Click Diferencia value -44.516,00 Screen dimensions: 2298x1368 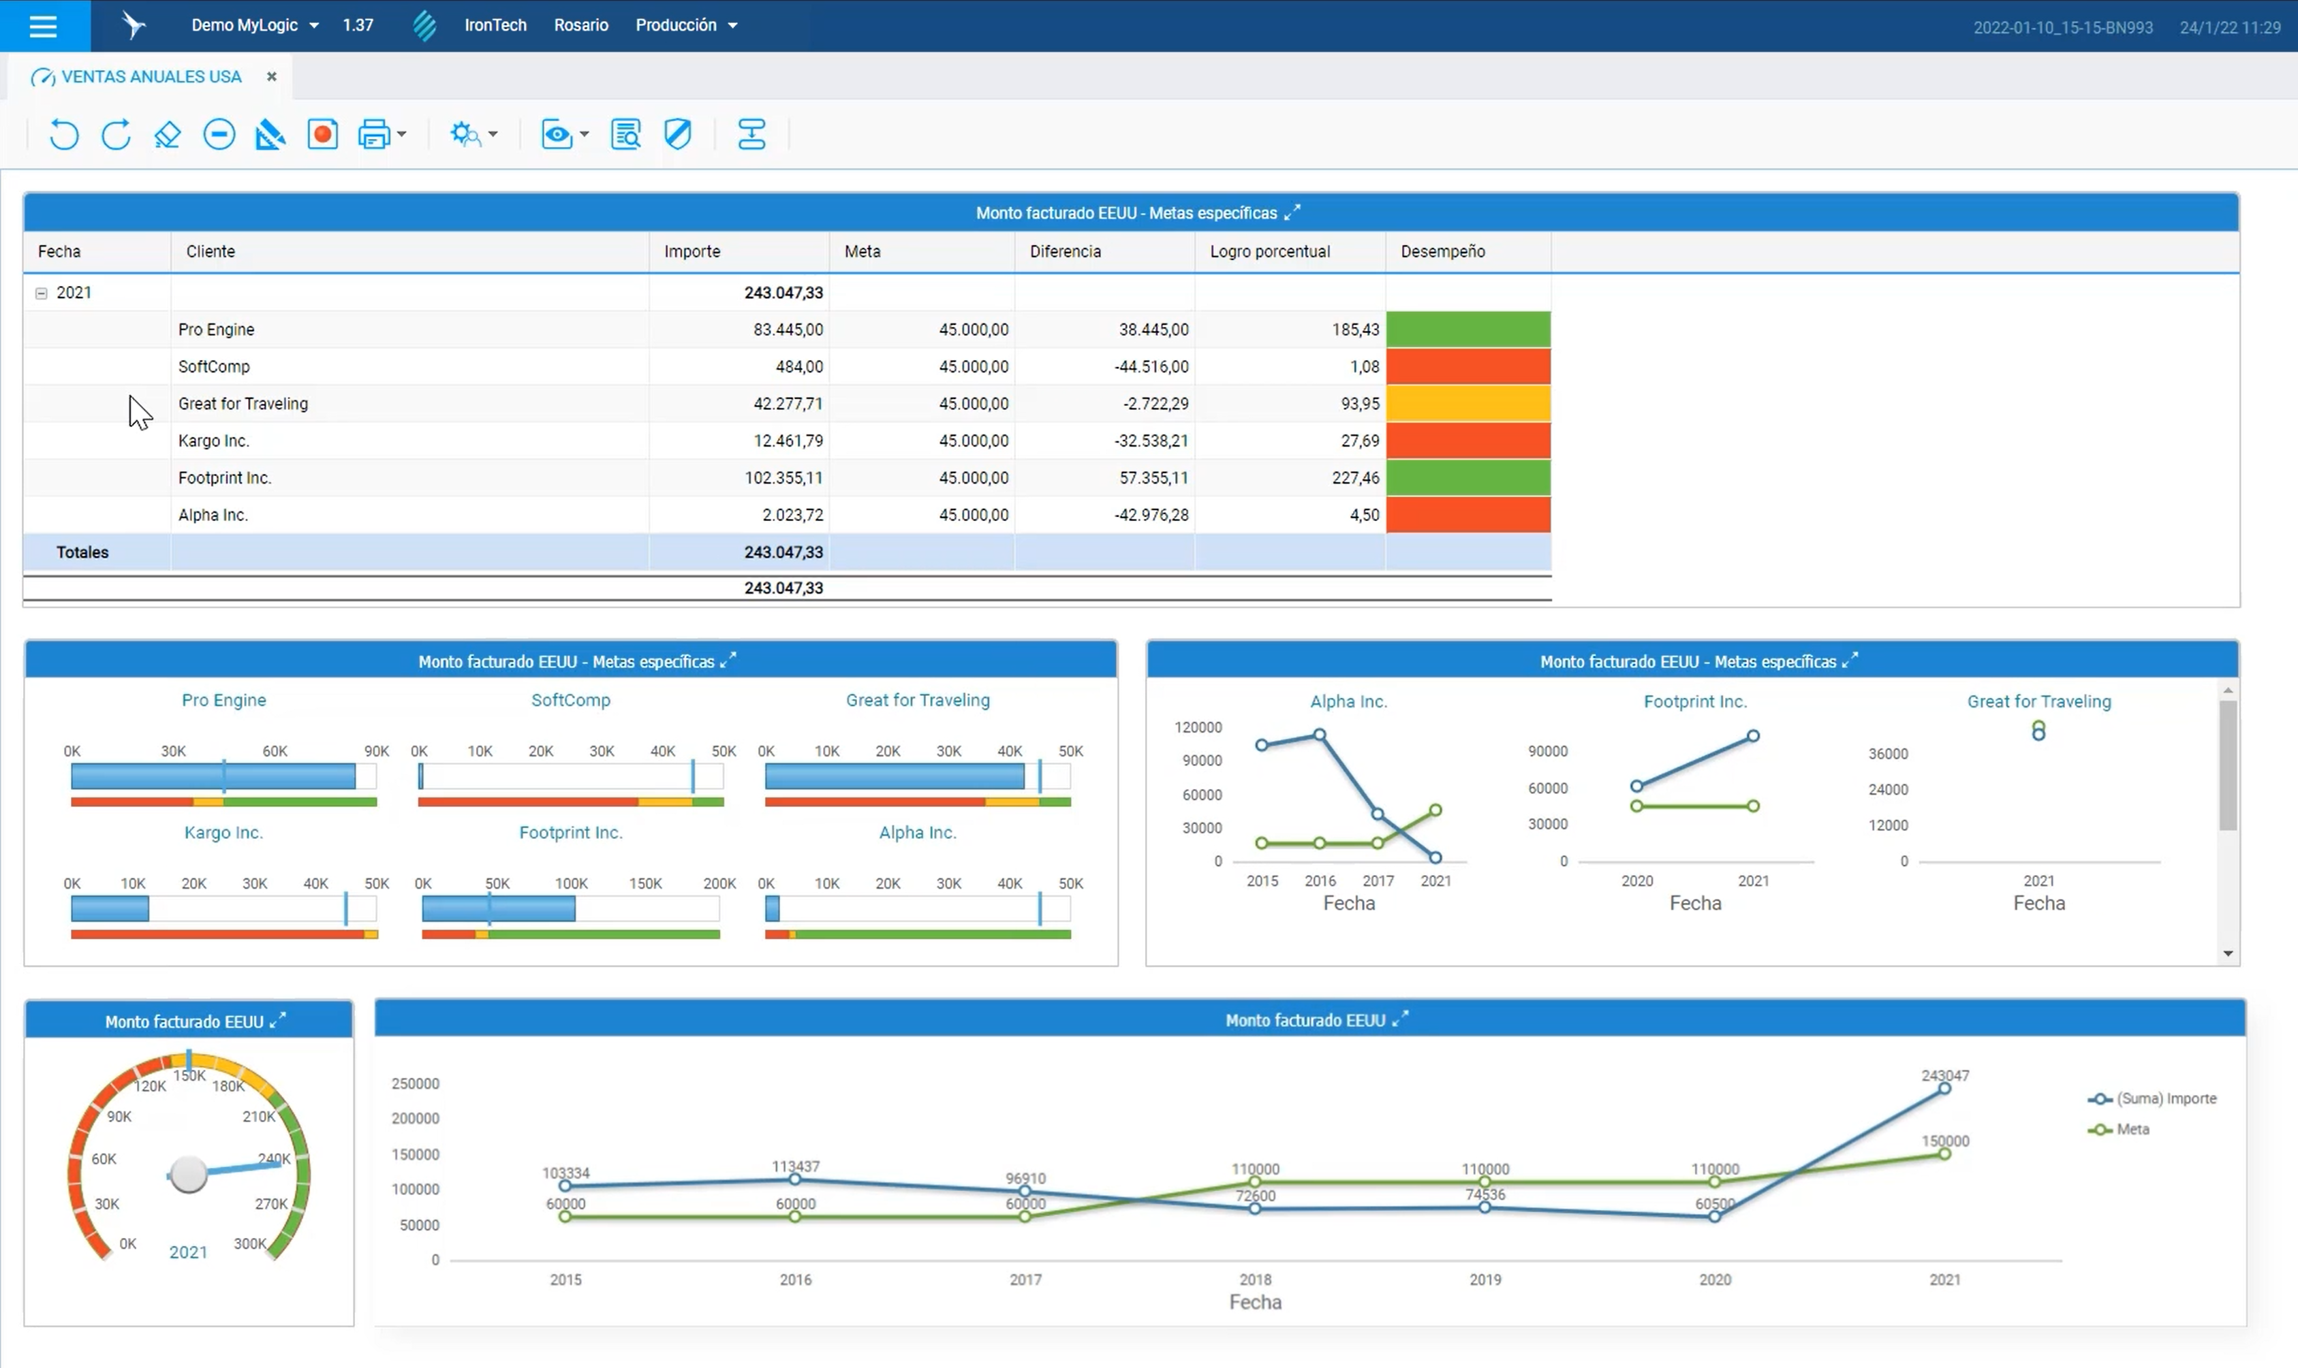(1151, 367)
